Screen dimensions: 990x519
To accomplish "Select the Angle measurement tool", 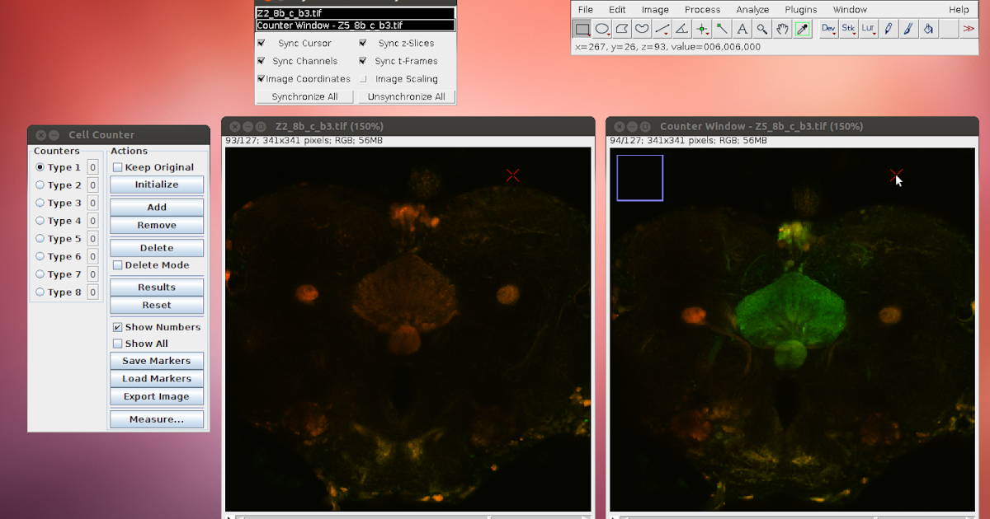I will pos(681,28).
